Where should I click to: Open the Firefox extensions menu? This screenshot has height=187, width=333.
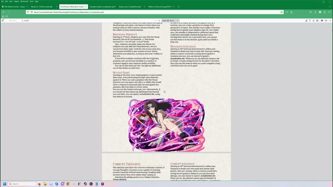[325, 12]
